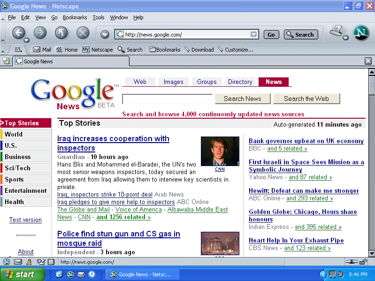Select the Sci/Tech section in sidebar
Screen dimensions: 375x281
point(26,168)
